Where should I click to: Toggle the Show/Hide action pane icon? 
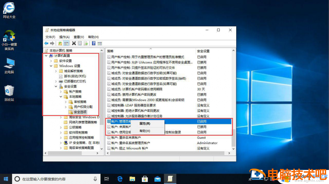click(100, 43)
